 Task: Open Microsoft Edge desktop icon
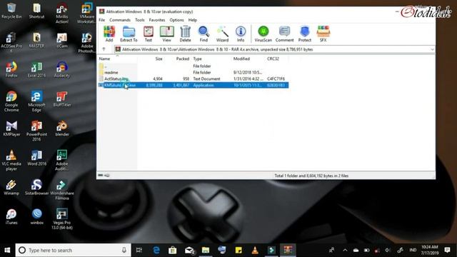(36, 101)
